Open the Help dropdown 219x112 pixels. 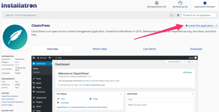[x=190, y=62]
